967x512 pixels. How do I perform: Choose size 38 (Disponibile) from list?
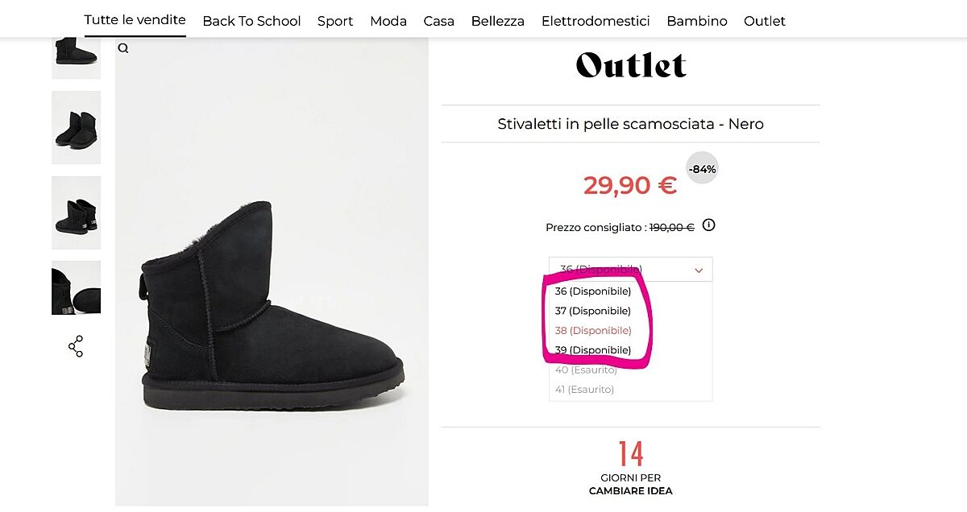click(593, 331)
